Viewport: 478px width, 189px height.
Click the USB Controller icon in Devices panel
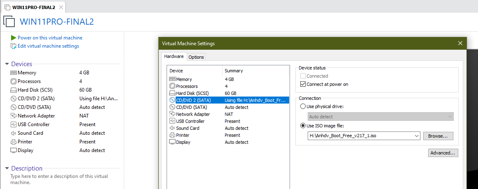[14, 124]
